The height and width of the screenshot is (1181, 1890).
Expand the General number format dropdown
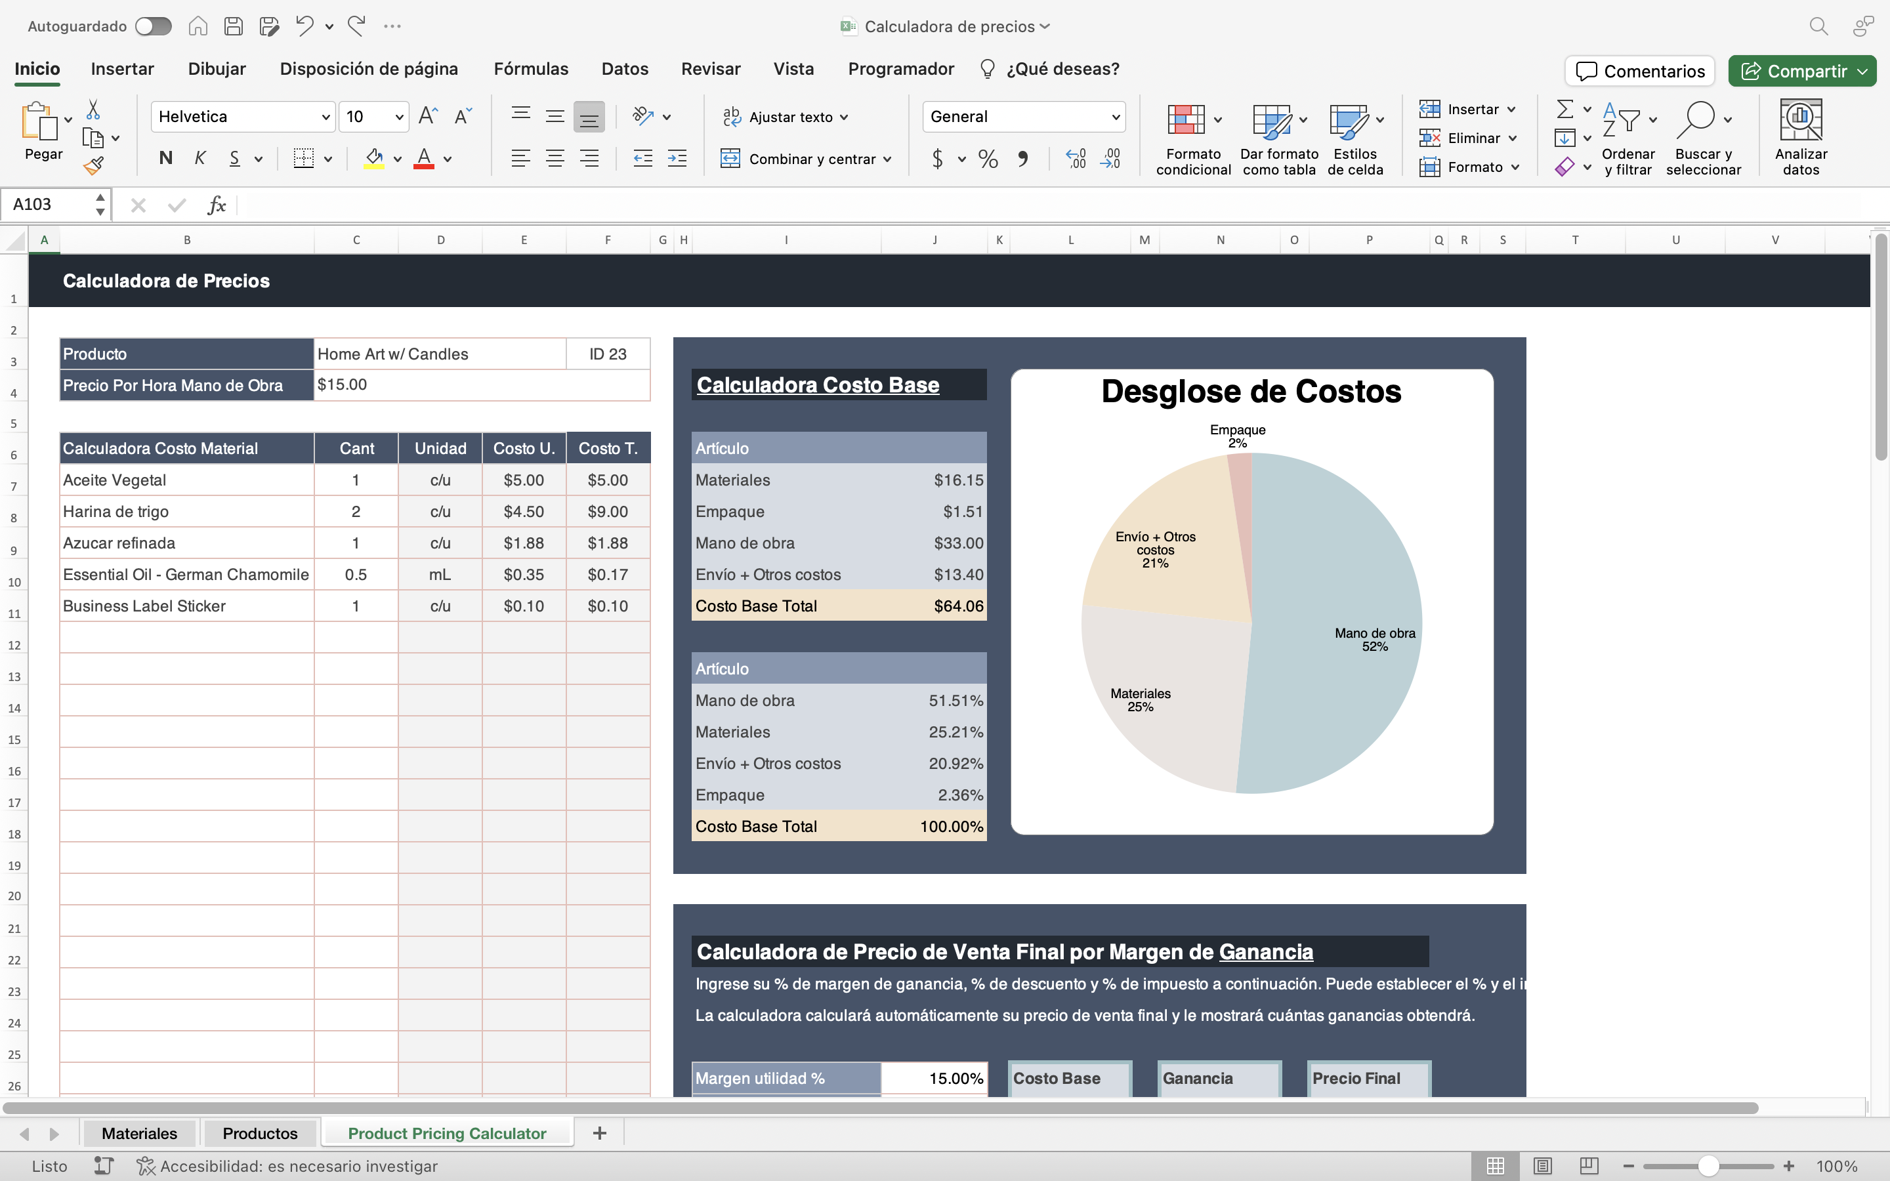coord(1115,117)
